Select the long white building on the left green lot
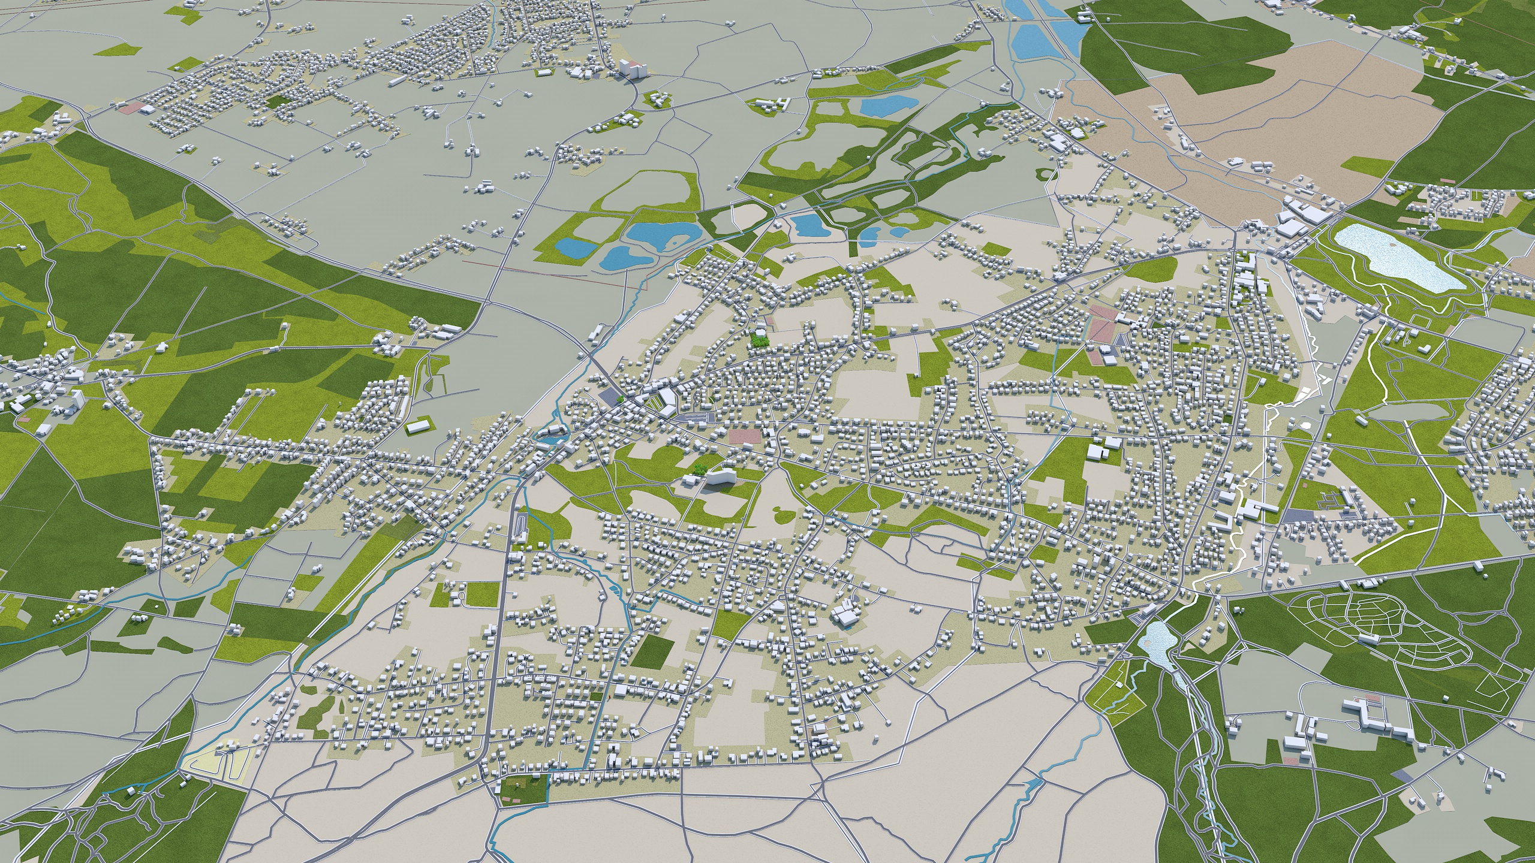This screenshot has width=1535, height=863. pyautogui.click(x=418, y=427)
